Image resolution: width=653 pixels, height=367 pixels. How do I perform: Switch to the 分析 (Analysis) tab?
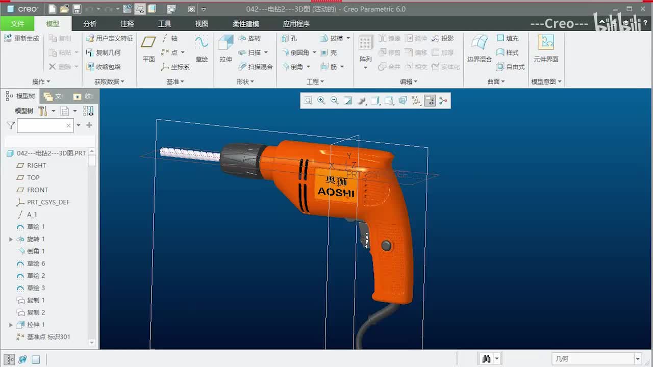[x=90, y=23]
